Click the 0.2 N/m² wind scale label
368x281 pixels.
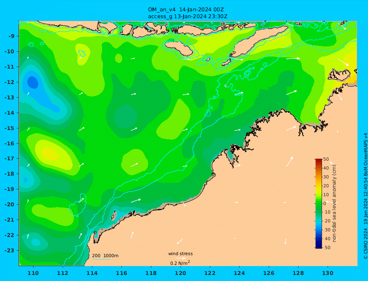point(180,263)
